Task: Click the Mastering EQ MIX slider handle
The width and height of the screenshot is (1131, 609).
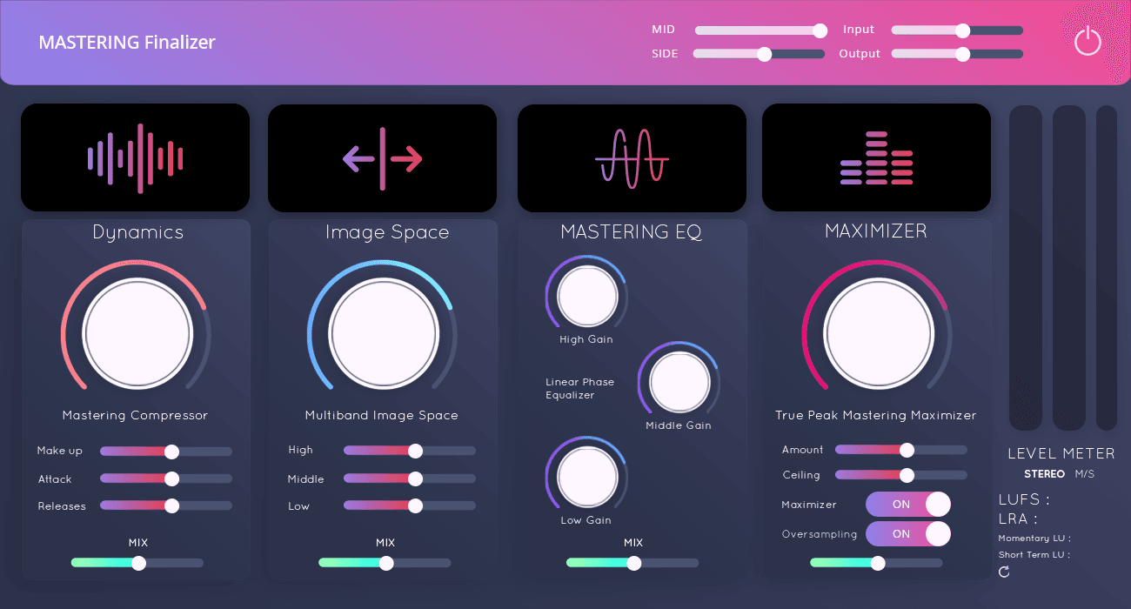Action: click(634, 563)
